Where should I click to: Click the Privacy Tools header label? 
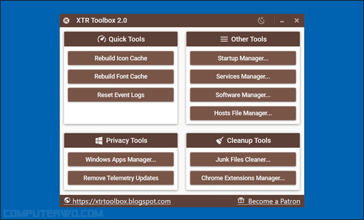(x=127, y=140)
